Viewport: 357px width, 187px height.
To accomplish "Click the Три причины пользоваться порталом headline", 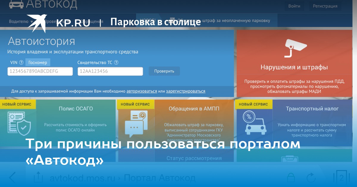I will coord(163,144).
